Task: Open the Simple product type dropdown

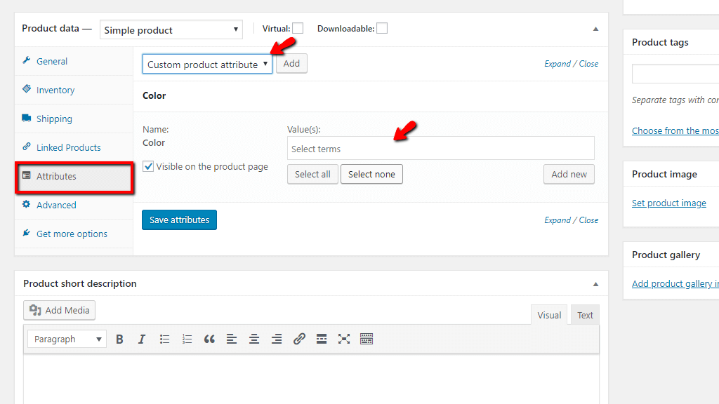Action: [x=171, y=29]
